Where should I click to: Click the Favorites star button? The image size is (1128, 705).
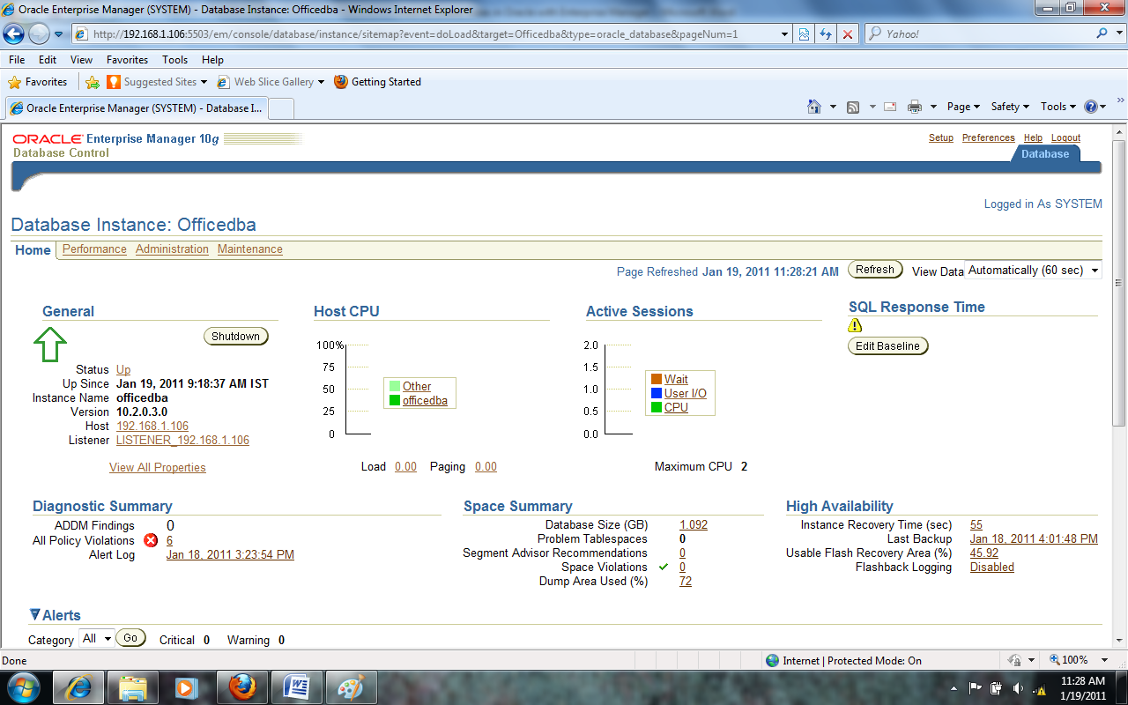pos(38,82)
